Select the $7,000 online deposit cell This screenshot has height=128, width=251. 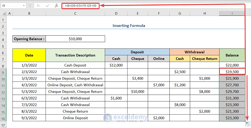[x=159, y=85]
